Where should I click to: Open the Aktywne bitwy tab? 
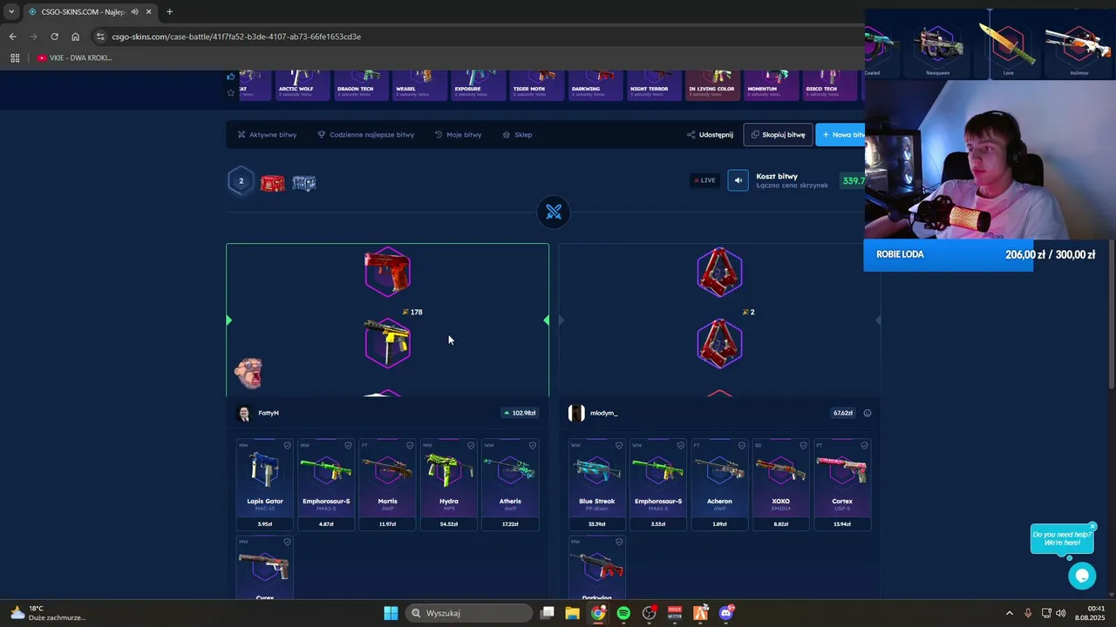268,135
